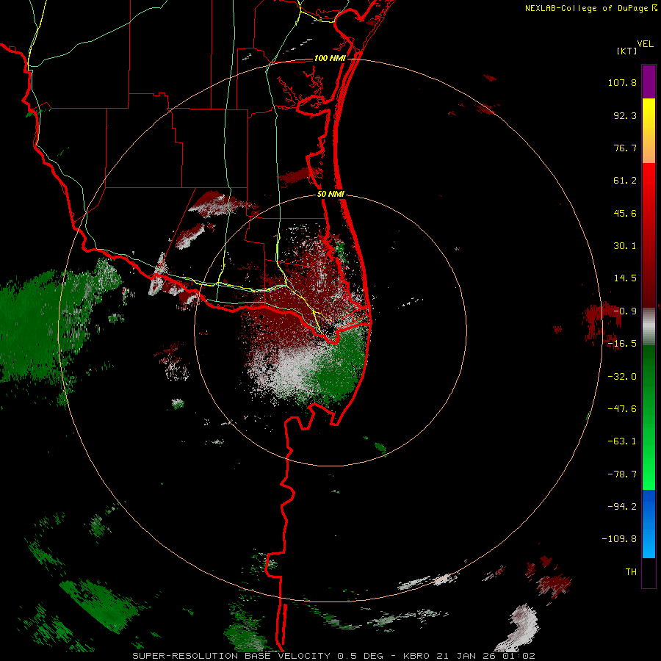Click the -0.9 legend value

(x=625, y=311)
